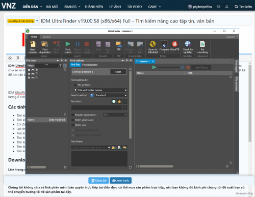Tick the Match whole word checkbox

pyautogui.click(x=73, y=120)
